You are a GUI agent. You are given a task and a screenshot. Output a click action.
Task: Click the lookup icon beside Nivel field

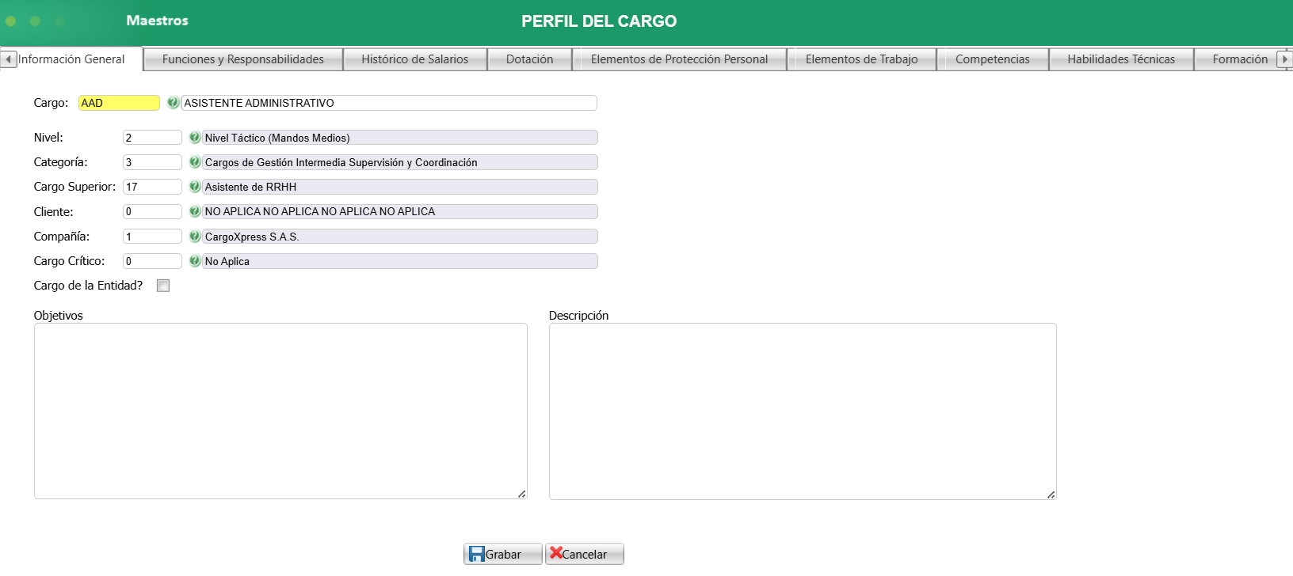coord(195,138)
